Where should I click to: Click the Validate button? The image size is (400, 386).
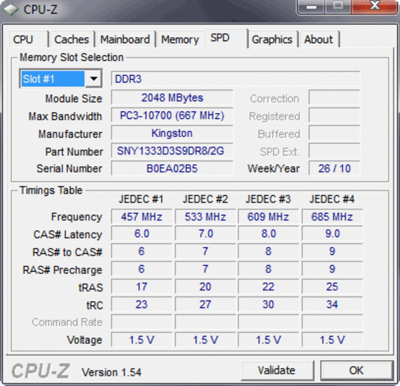[x=277, y=370]
